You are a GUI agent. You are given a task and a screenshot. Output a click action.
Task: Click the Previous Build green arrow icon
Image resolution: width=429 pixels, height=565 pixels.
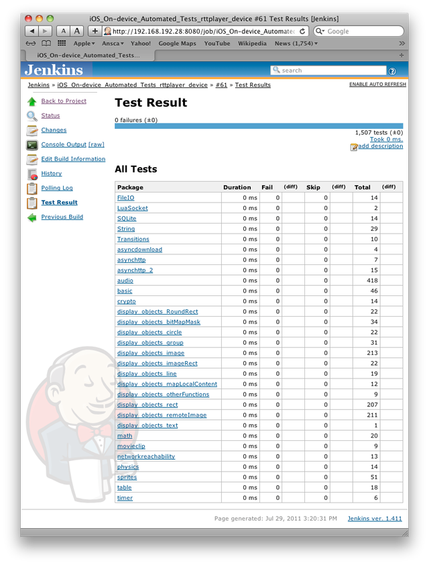32,217
